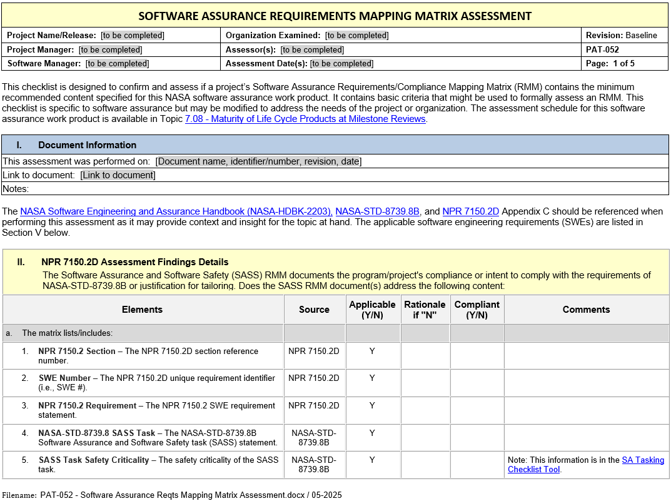671x501 pixels.
Task: Open the NASA Software Engineering and Assurance Handbook link
Action: 176,211
